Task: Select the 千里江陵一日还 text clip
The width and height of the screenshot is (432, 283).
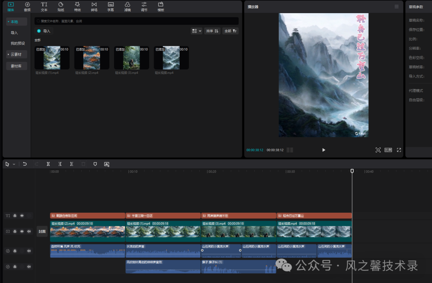Action: [163, 216]
